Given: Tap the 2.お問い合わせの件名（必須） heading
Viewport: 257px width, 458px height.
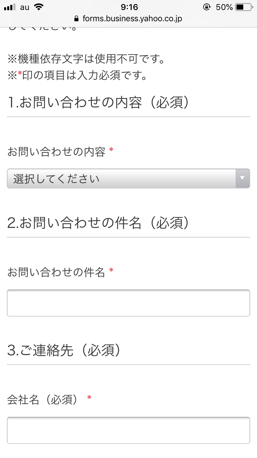Looking at the screenshot, I should 98,223.
